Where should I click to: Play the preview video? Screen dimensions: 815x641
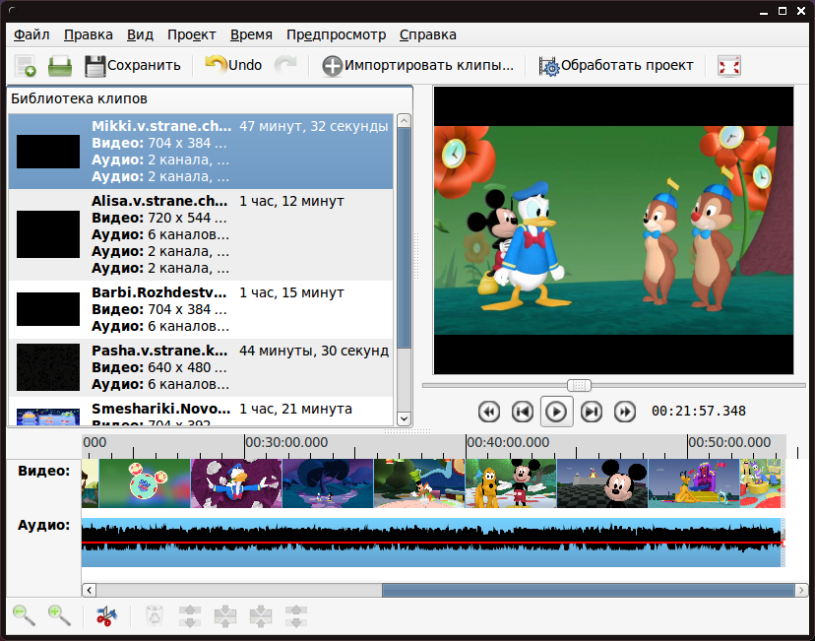(556, 412)
